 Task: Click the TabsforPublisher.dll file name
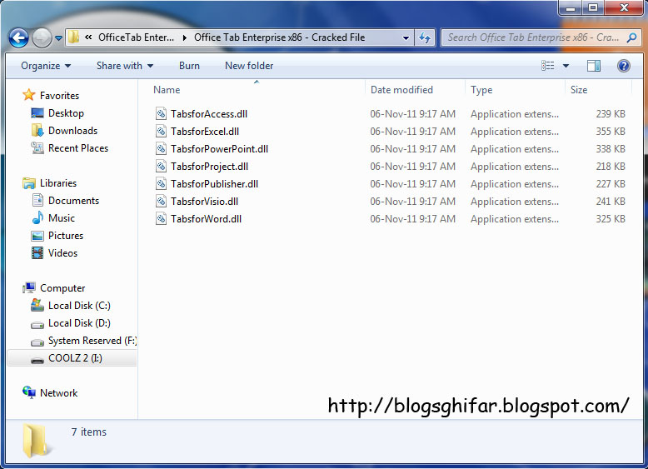(215, 184)
